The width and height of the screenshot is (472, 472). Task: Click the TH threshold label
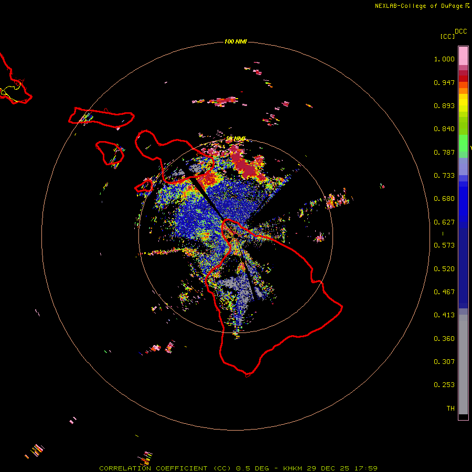[x=450, y=409]
